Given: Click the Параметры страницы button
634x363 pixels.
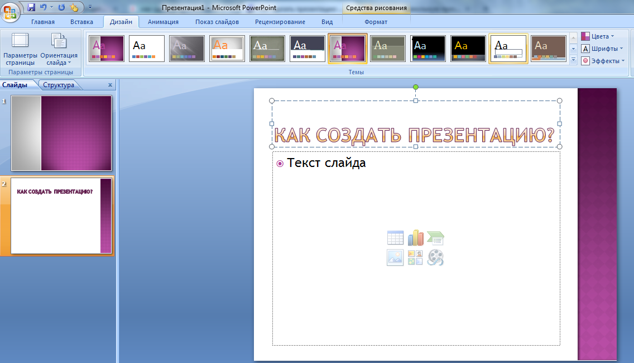Looking at the screenshot, I should [20, 49].
